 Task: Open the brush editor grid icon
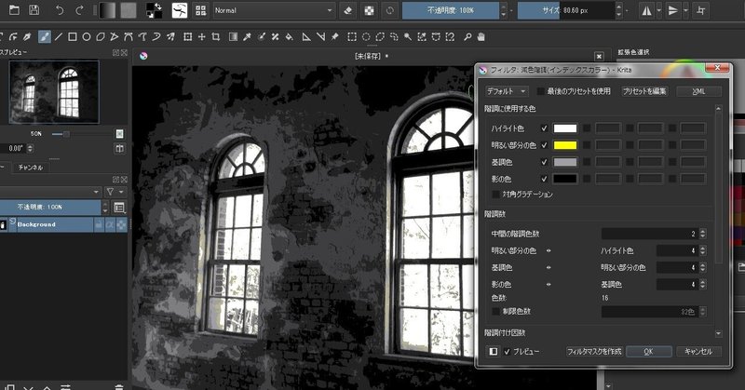point(201,10)
